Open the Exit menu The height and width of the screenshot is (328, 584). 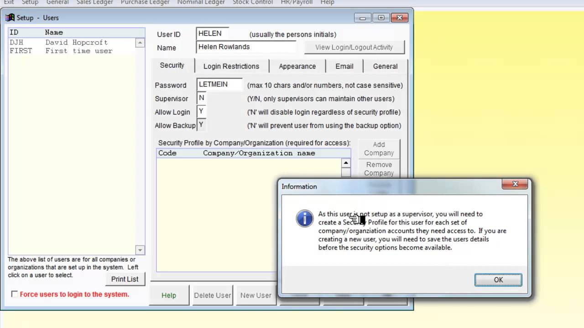tap(9, 2)
